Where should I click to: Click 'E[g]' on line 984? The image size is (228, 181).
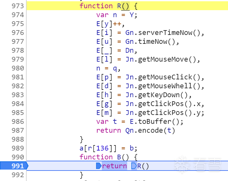tap(104, 104)
